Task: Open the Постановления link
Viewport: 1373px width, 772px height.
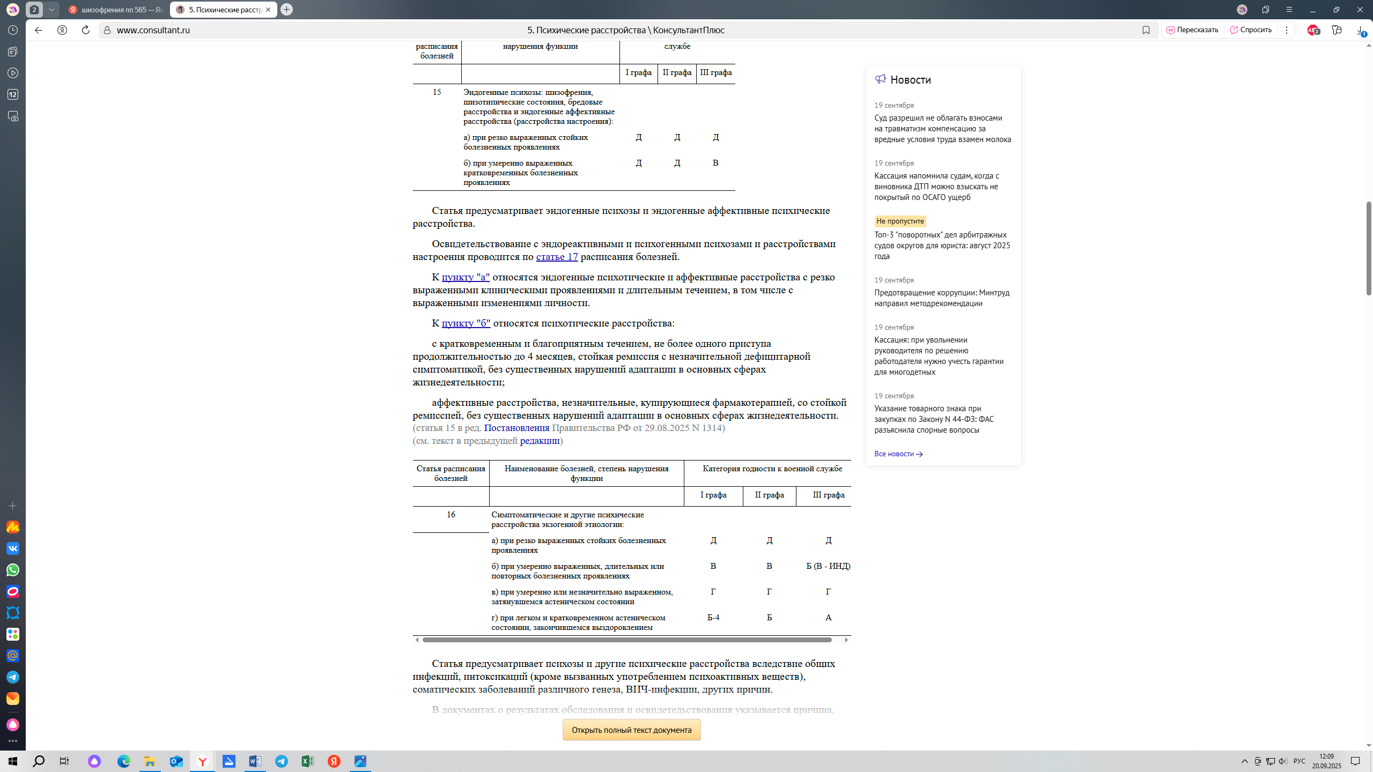Action: (516, 428)
